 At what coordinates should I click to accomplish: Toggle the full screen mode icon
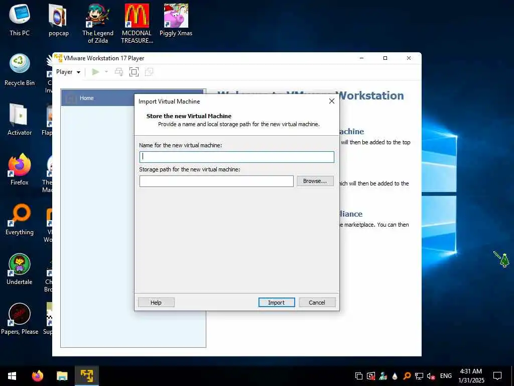coord(134,72)
